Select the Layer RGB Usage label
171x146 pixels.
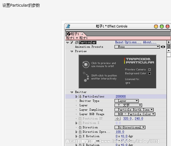click(92, 114)
